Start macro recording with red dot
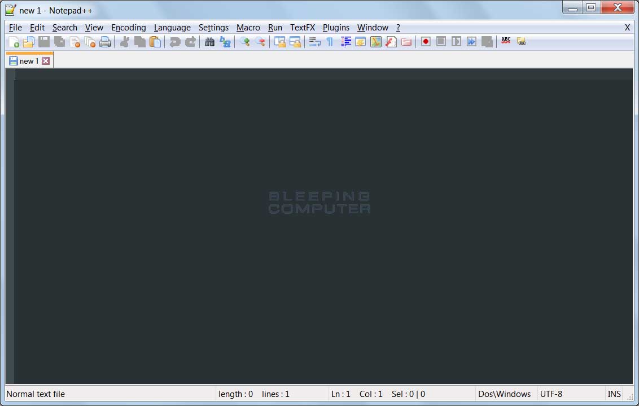The width and height of the screenshot is (639, 406). [426, 42]
